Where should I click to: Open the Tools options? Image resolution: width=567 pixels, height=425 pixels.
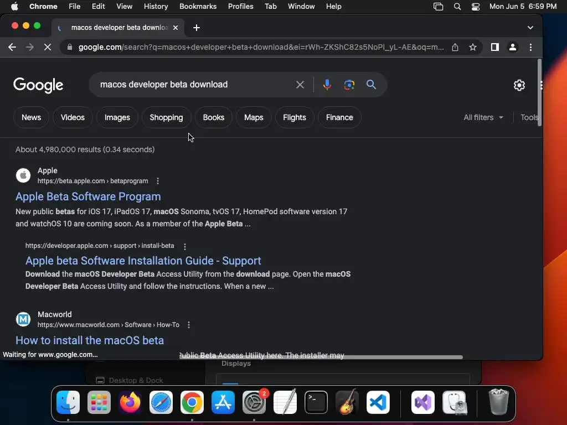click(529, 117)
